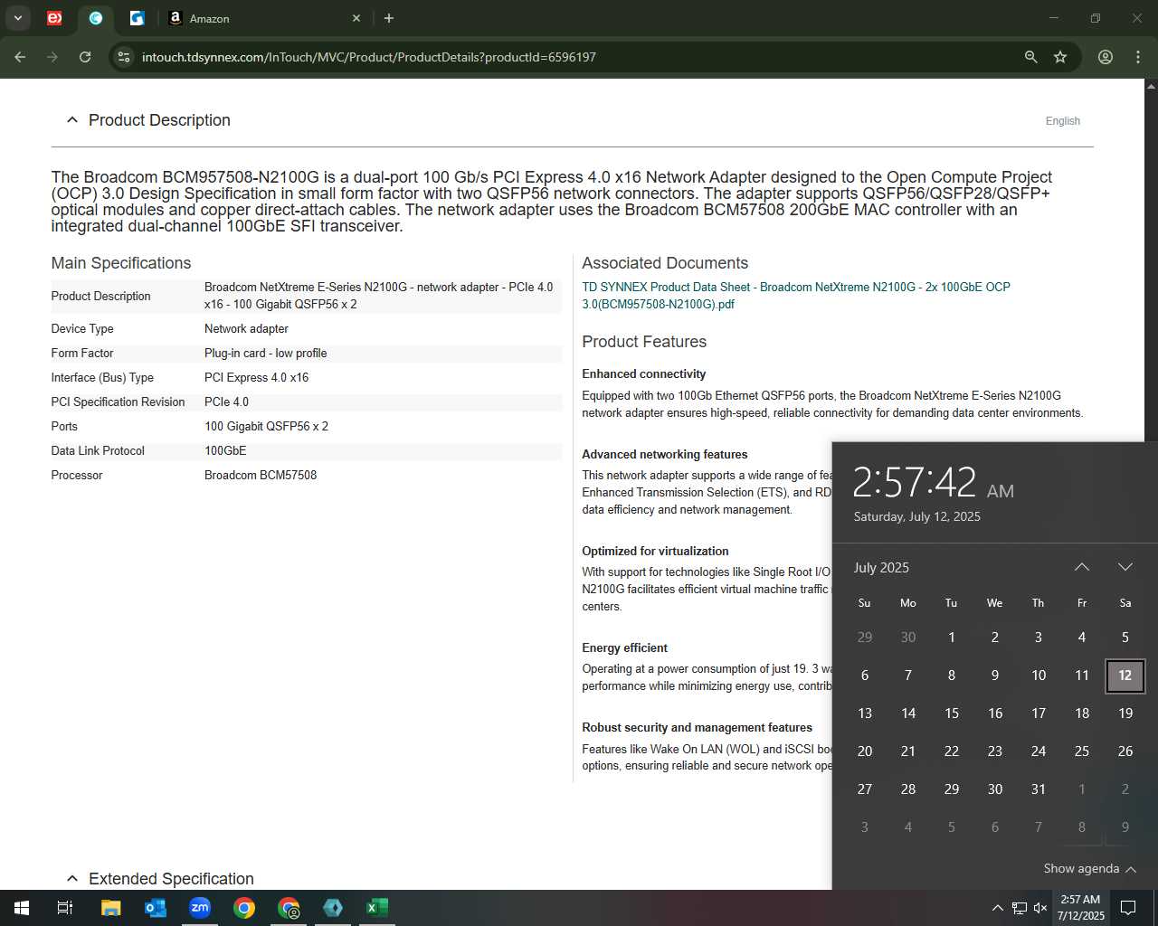Click the taskbar clock showing 2:57 AM
The image size is (1158, 926).
[1080, 908]
